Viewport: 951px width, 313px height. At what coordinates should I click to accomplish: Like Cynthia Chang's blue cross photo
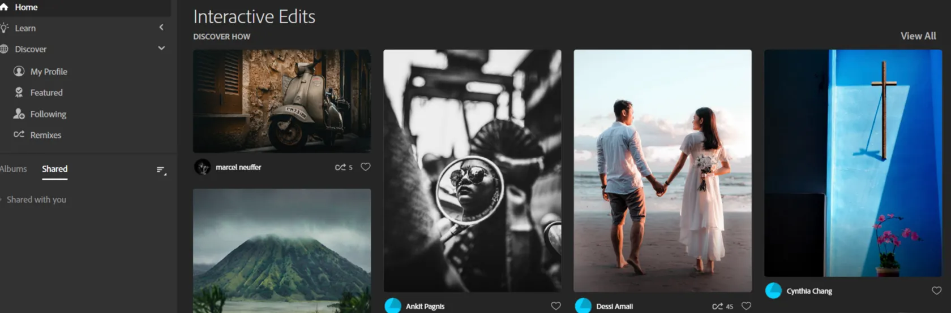[x=936, y=290]
